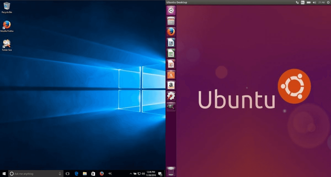Expand hidden system tray icons chevron
This screenshot has height=177, width=331.
coord(131,174)
